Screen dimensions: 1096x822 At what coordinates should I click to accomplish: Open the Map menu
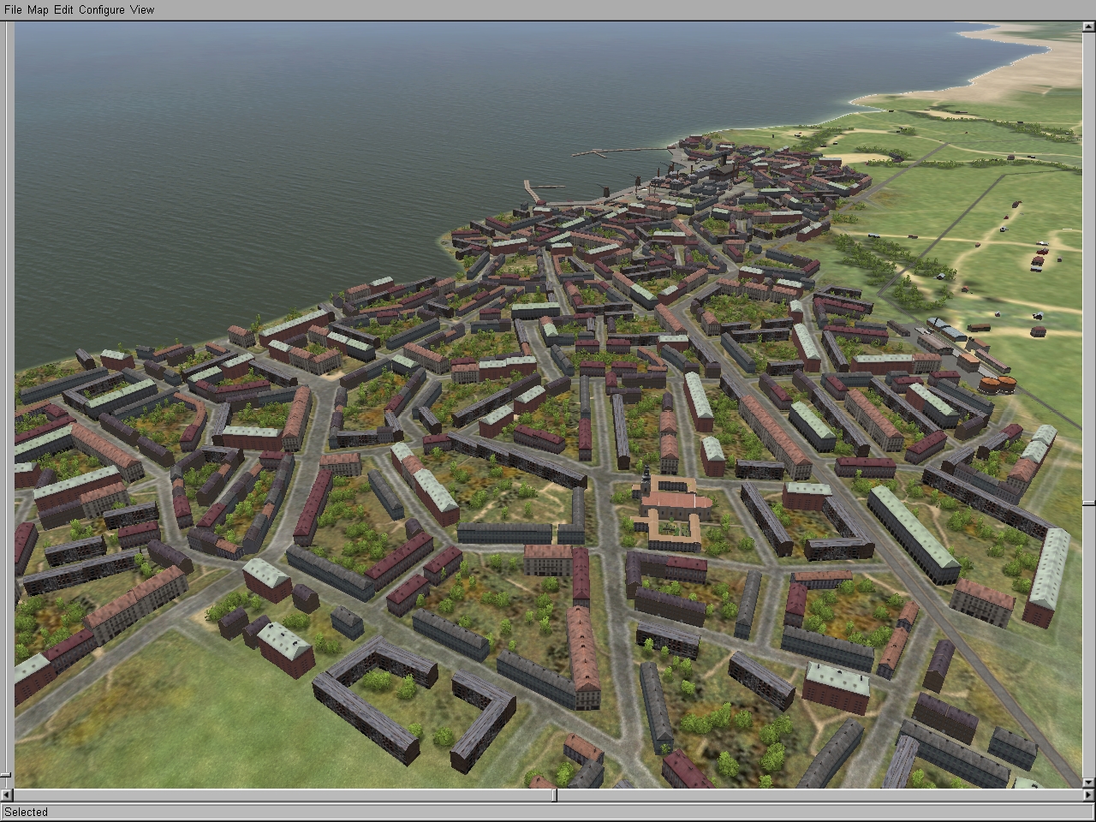(x=38, y=9)
